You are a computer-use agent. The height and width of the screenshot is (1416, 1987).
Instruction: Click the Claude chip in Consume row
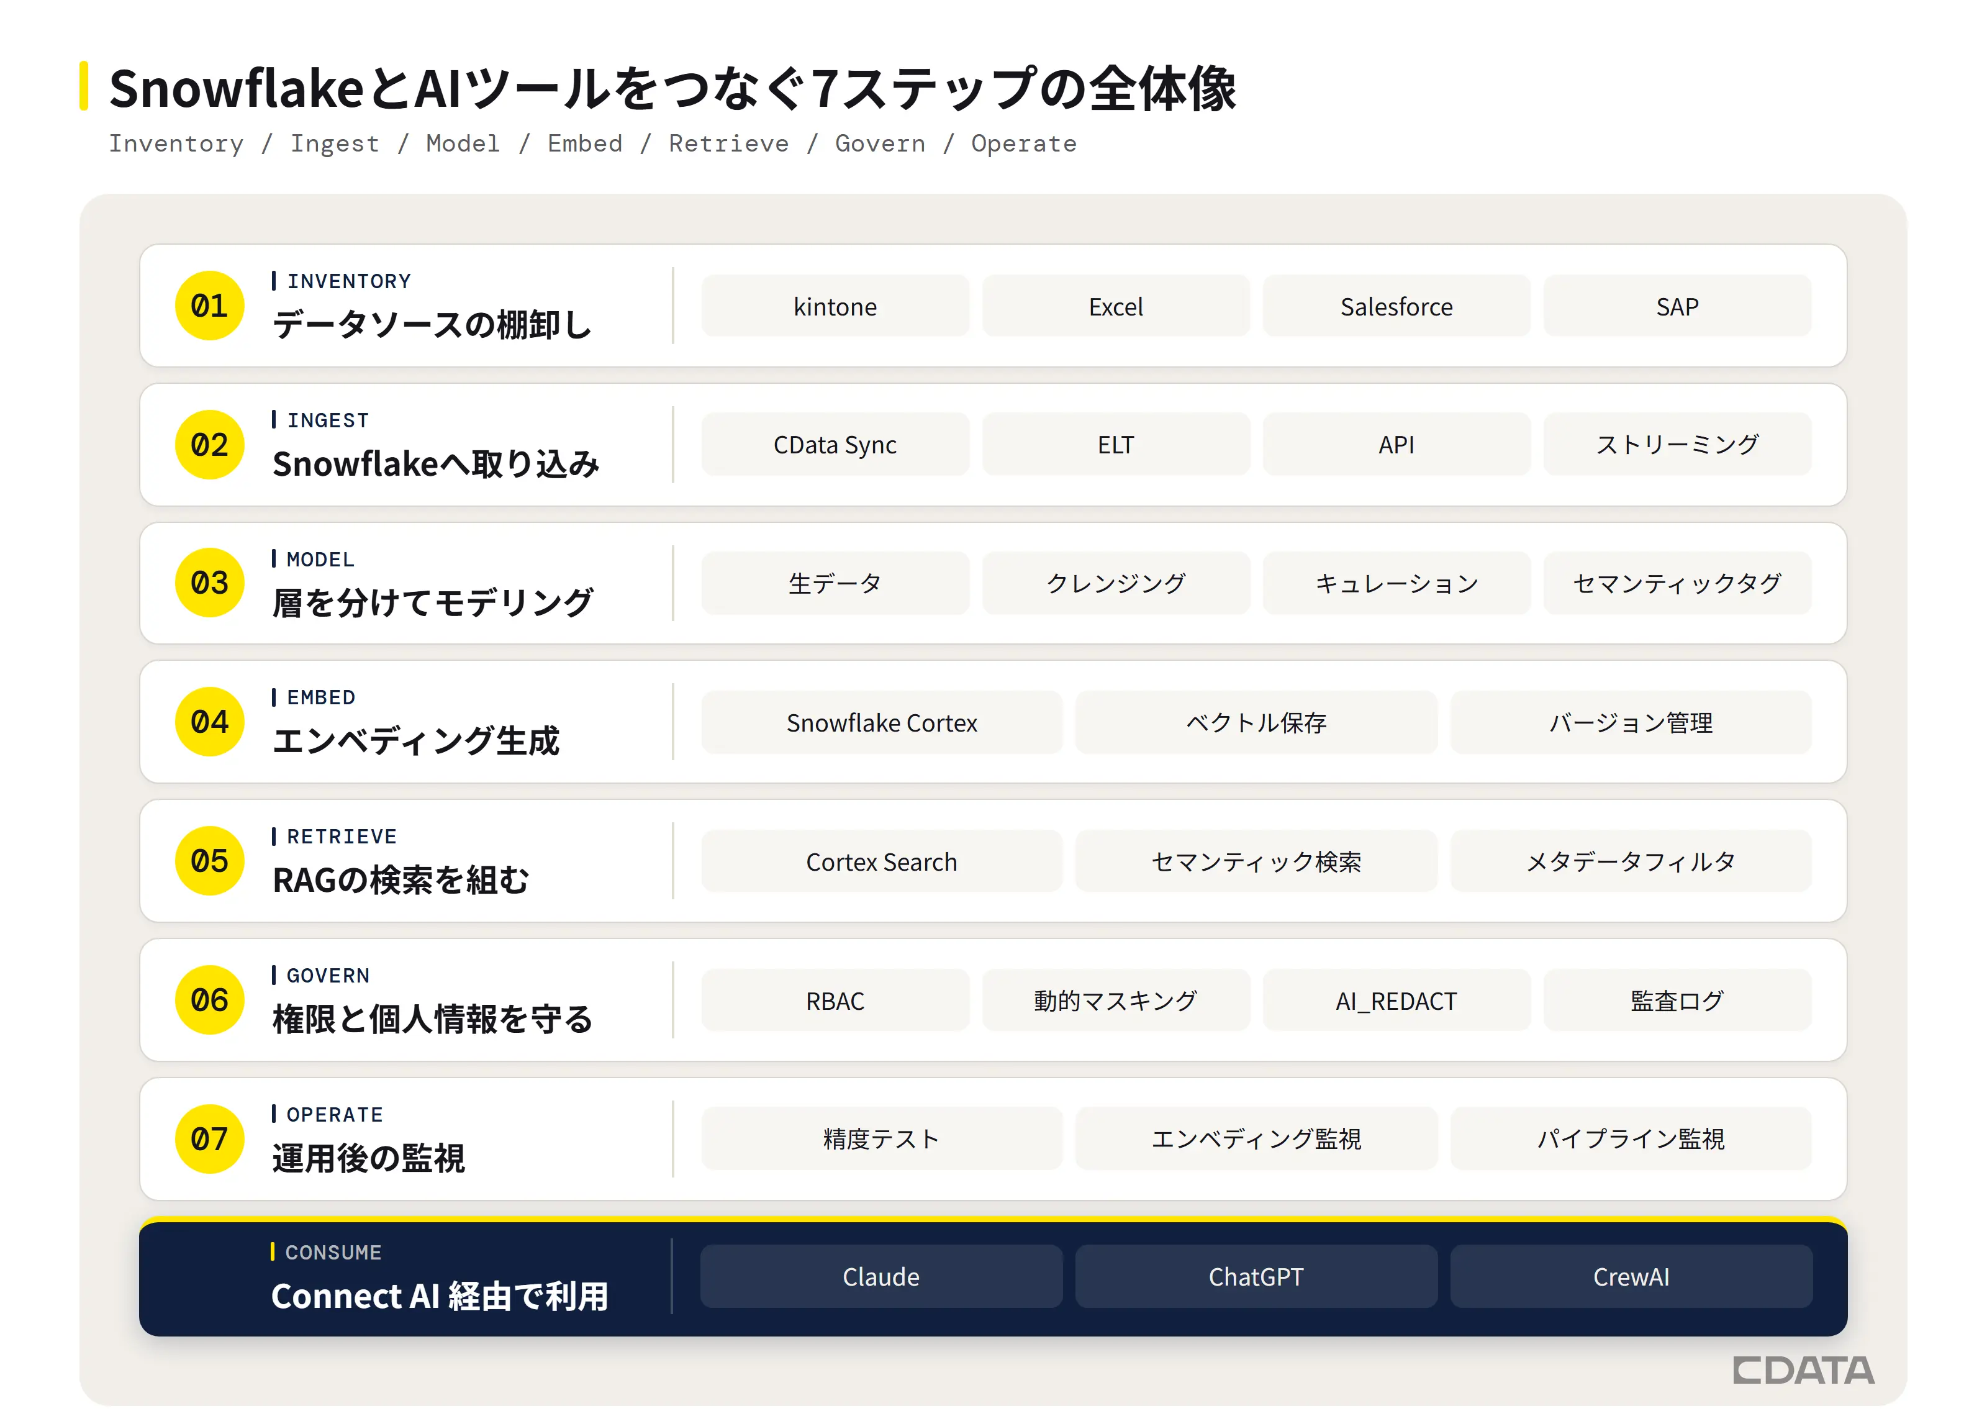pos(881,1276)
